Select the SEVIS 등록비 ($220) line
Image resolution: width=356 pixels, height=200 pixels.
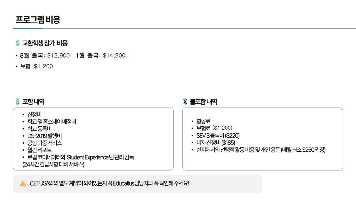point(218,136)
